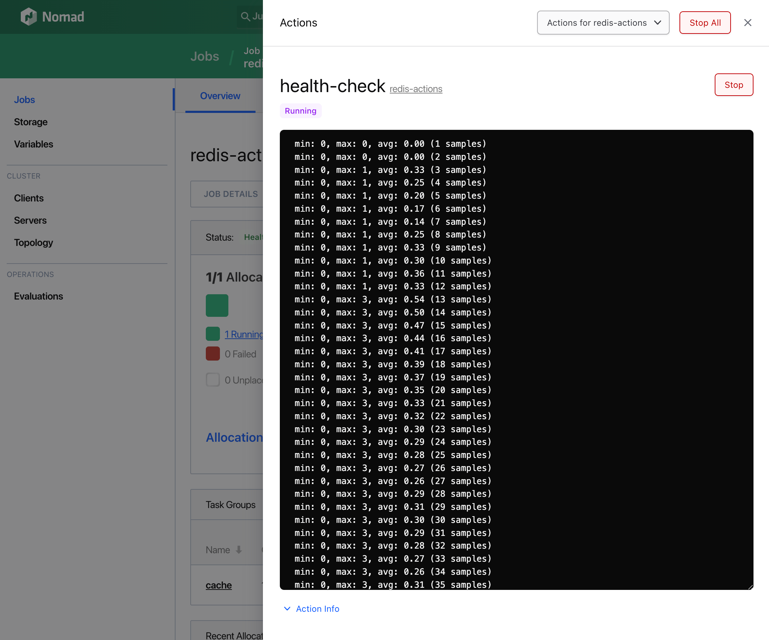The image size is (769, 640).
Task: Close the Actions flyout panel
Action: click(748, 23)
